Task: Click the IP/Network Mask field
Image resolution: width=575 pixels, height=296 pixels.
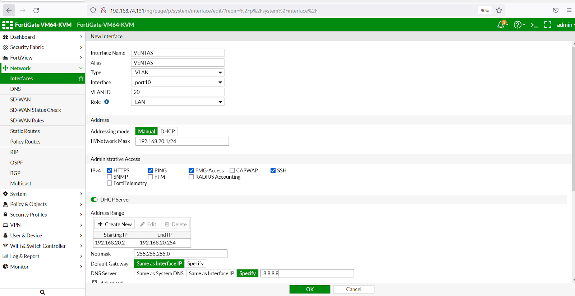Action: pyautogui.click(x=182, y=141)
